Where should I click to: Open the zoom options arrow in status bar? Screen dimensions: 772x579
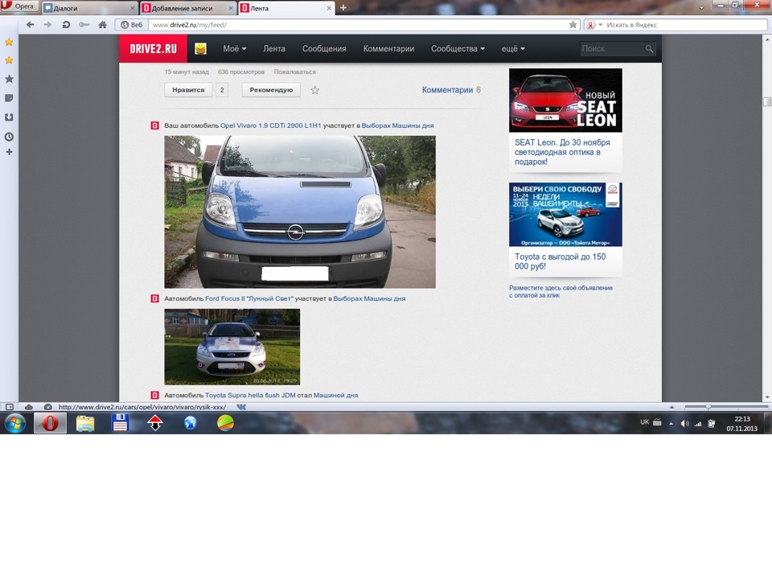point(671,407)
